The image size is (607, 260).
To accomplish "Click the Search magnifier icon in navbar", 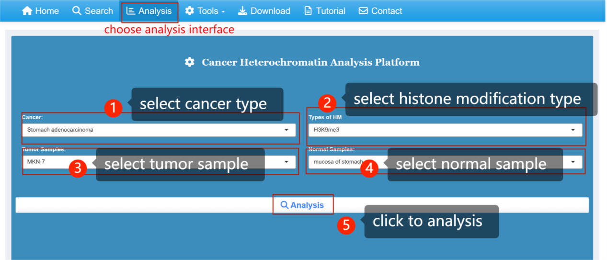I will [x=77, y=11].
